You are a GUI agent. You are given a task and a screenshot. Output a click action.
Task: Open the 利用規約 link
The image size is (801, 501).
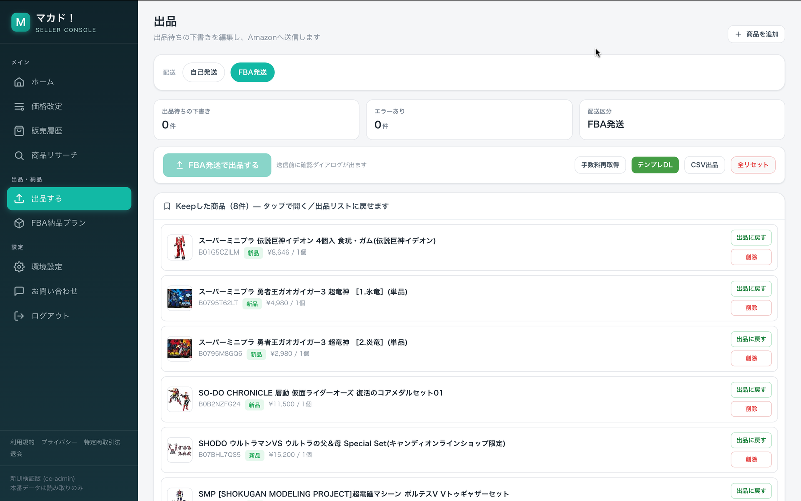coord(22,442)
